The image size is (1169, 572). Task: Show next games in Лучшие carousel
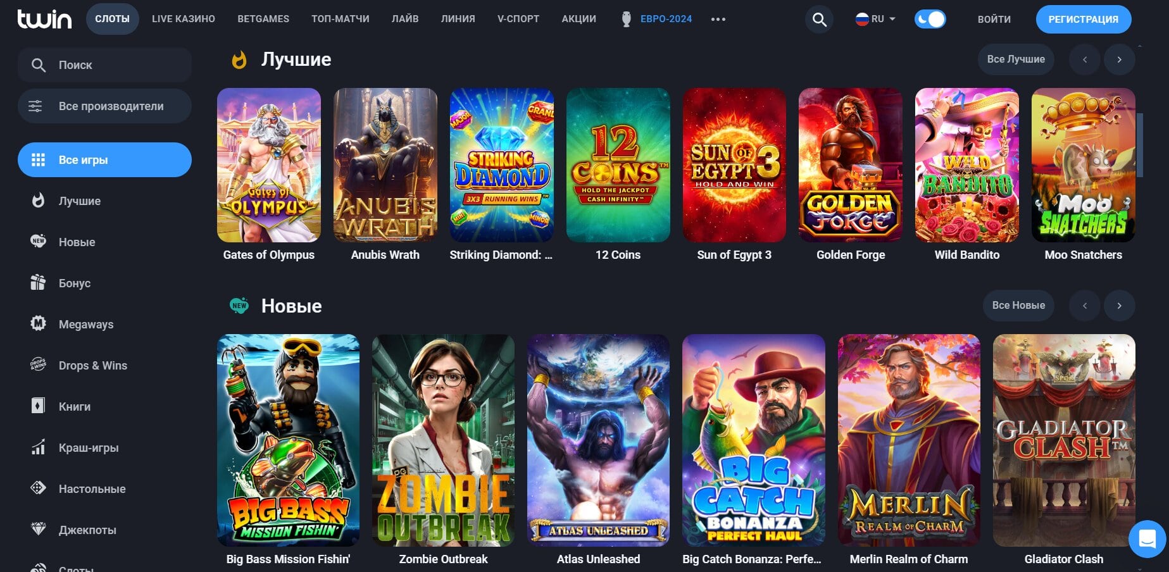(x=1119, y=59)
